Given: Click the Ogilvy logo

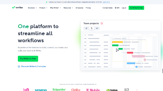Looking at the screenshot, I should point(76,90).
